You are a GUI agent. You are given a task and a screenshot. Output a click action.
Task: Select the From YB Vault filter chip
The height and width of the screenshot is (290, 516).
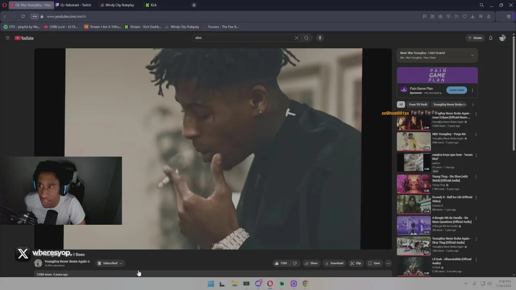[418, 104]
